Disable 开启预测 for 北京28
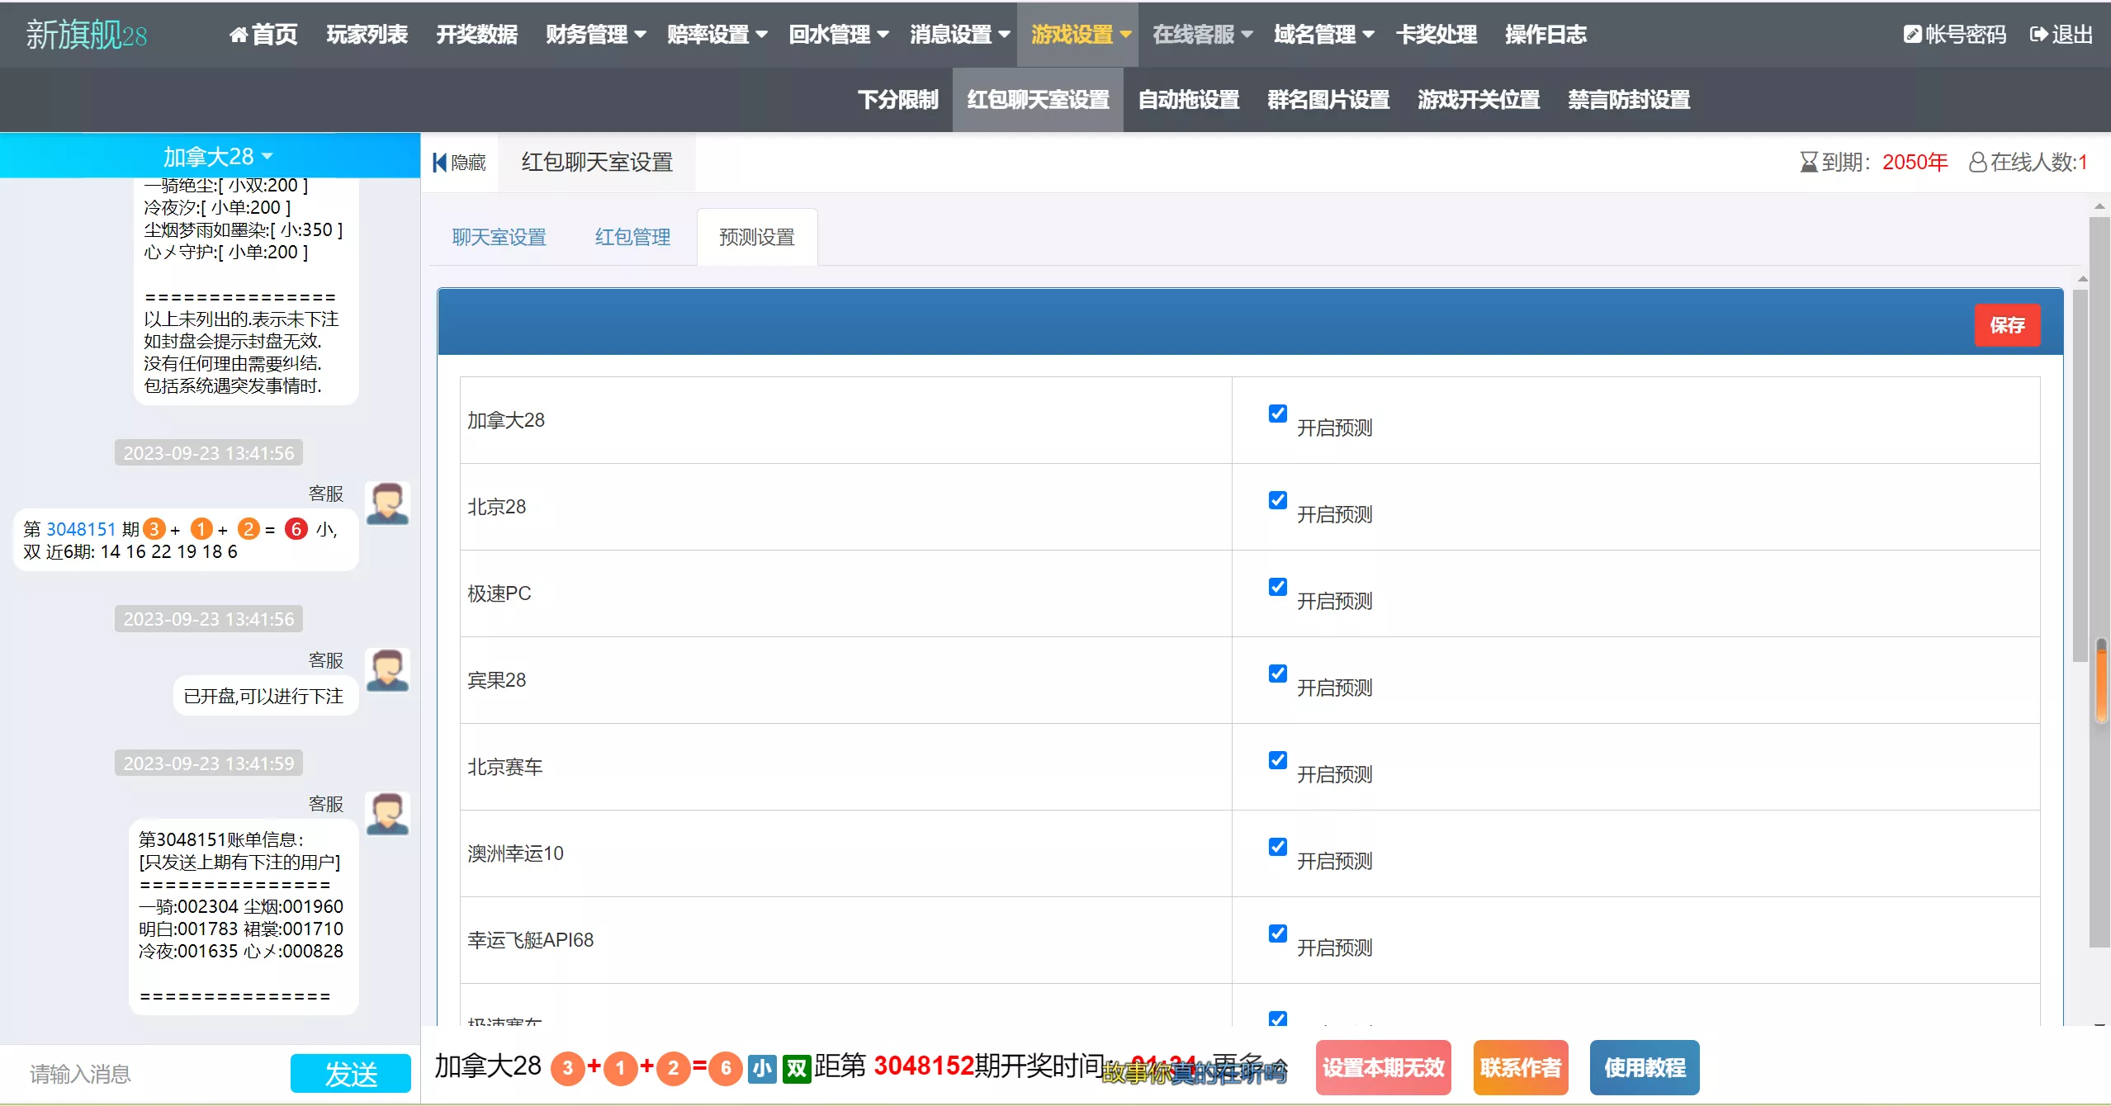Viewport: 2111px width, 1106px height. 1277,499
